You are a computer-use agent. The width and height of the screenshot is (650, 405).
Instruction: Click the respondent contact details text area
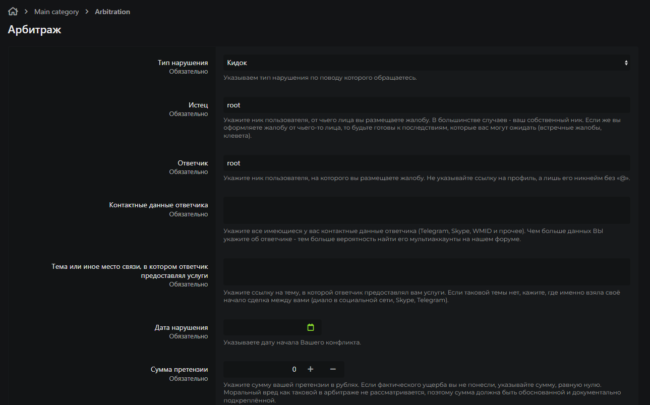426,210
